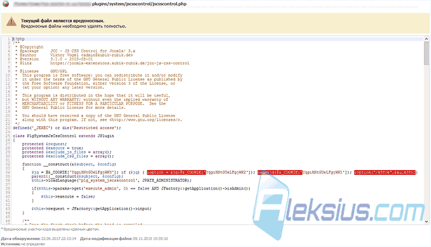Click the warning triangle icon in yellow banner

[x=11, y=22]
